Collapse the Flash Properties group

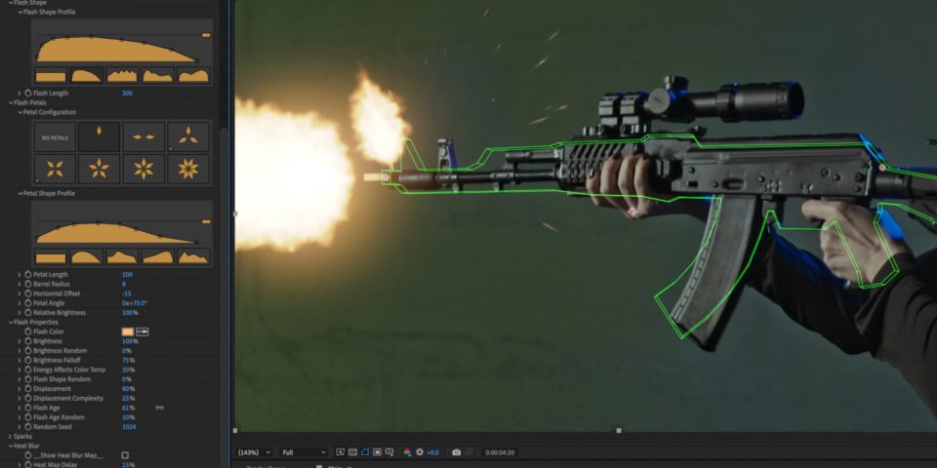click(x=11, y=323)
